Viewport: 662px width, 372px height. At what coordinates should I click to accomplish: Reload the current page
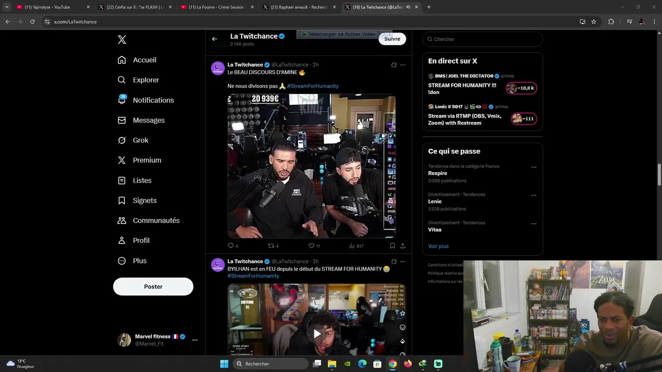pyautogui.click(x=32, y=22)
